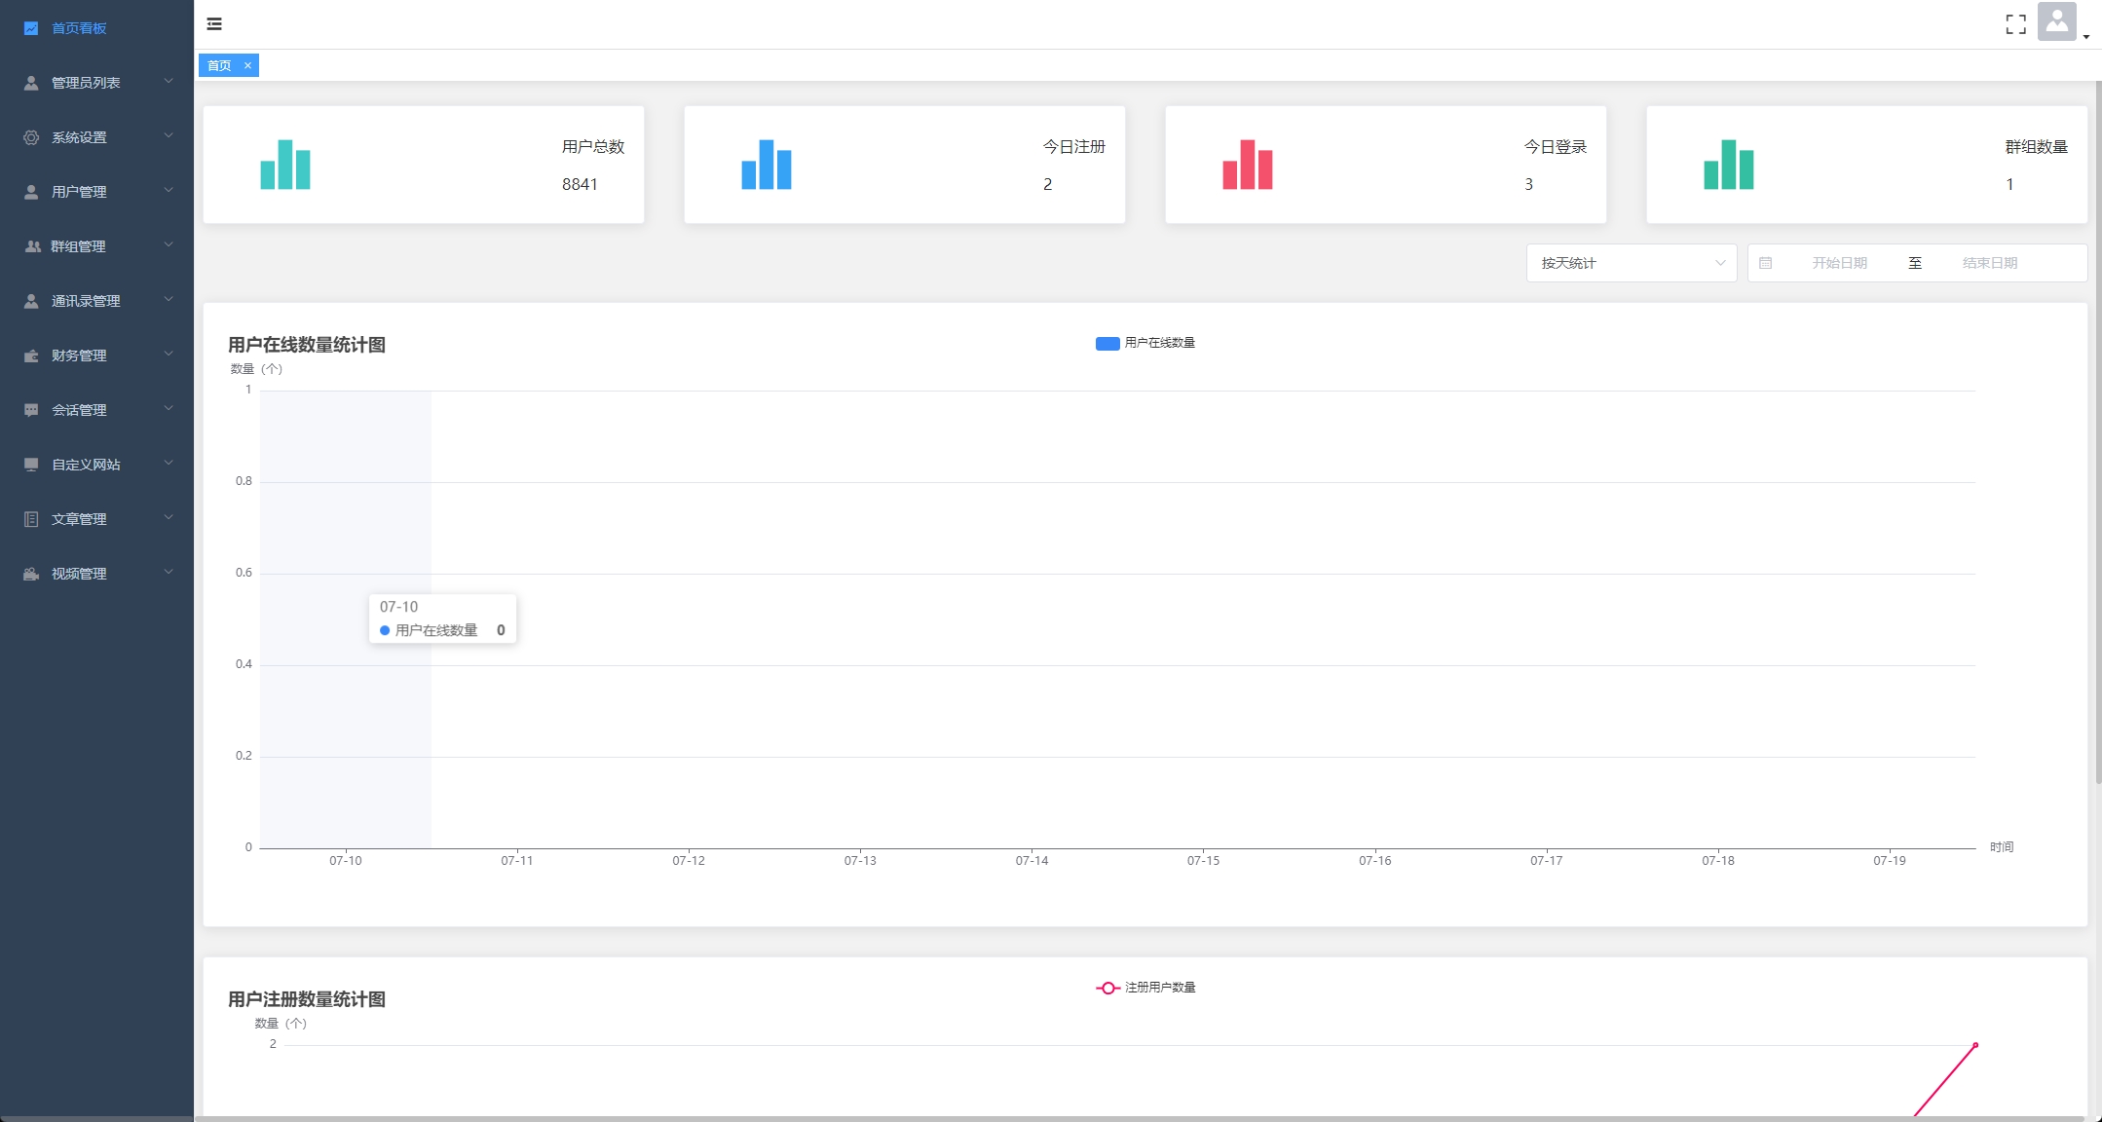Click the 文章管理 sidebar icon
This screenshot has height=1122, width=2102.
30,518
